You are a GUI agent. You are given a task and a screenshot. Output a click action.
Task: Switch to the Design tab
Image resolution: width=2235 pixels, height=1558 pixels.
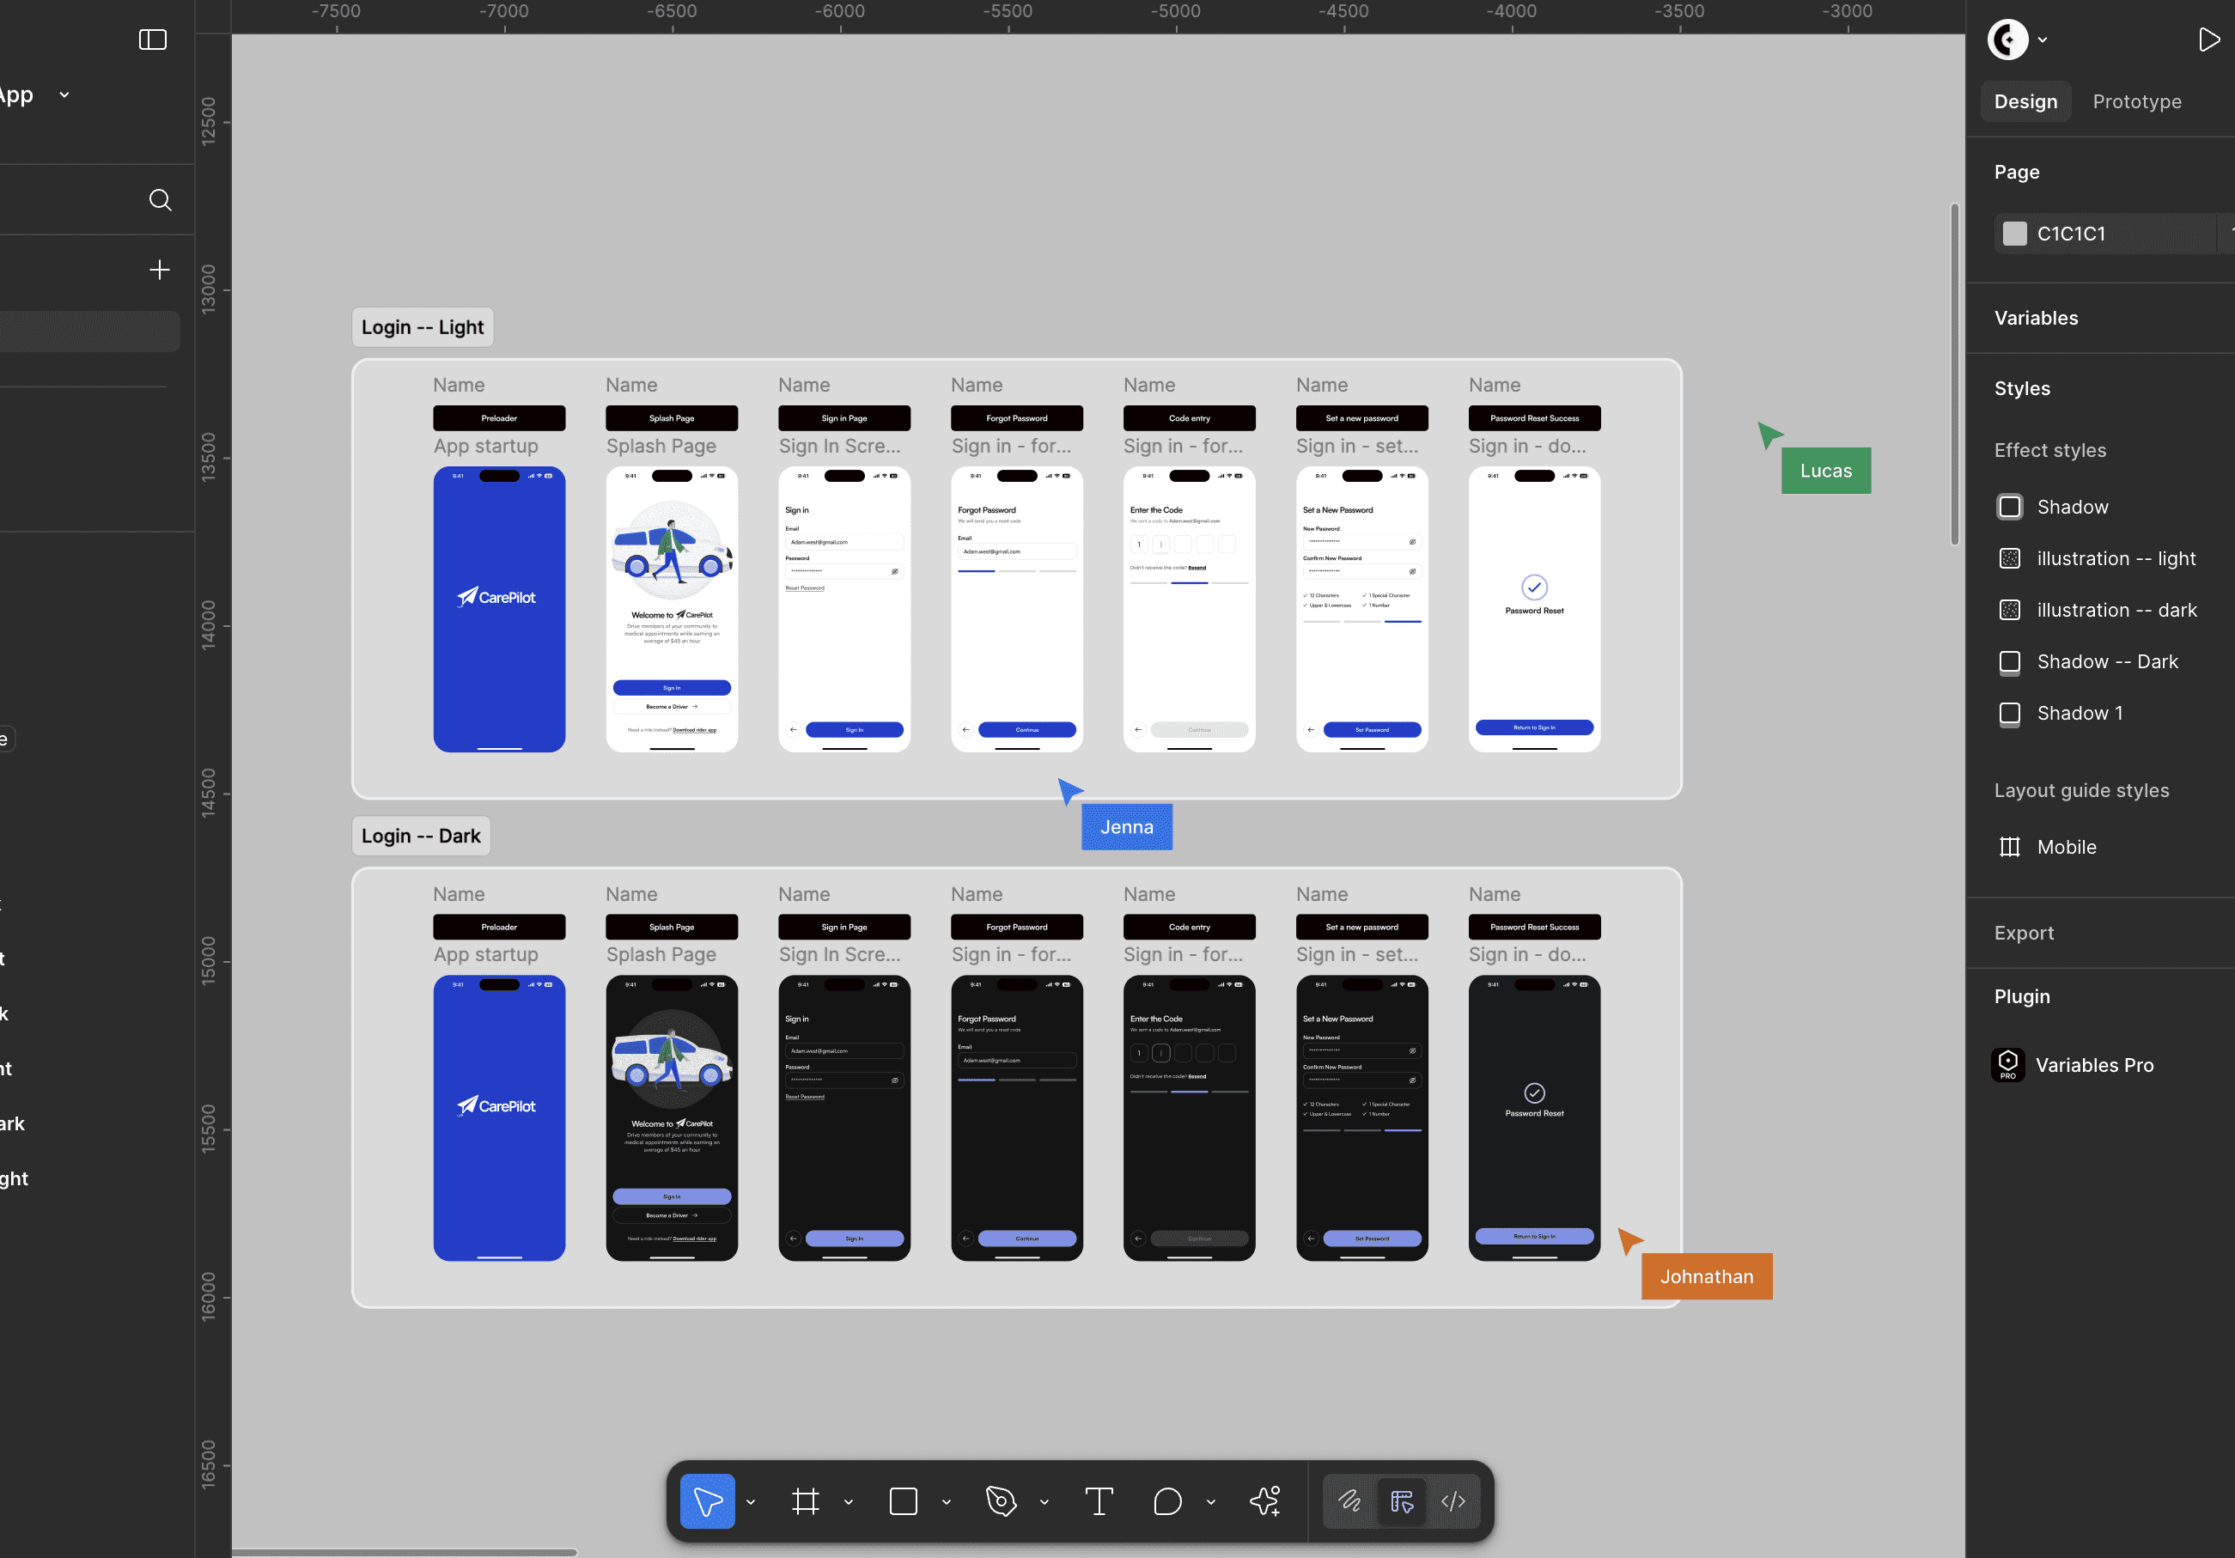(2025, 101)
